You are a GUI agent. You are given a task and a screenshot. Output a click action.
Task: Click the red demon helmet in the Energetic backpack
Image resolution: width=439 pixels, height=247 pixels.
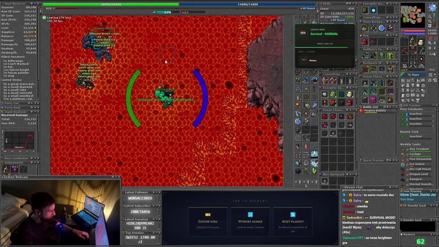pos(333,103)
